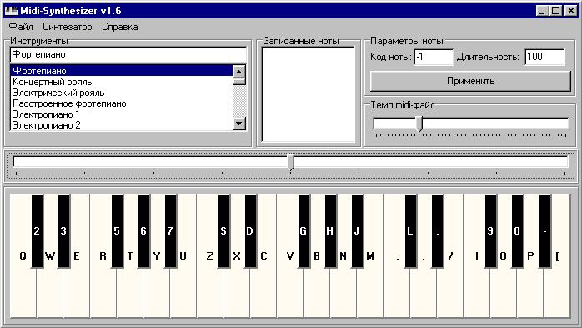Select Электропиано 1 instrument
Screen dimensions: 582x328
point(122,114)
